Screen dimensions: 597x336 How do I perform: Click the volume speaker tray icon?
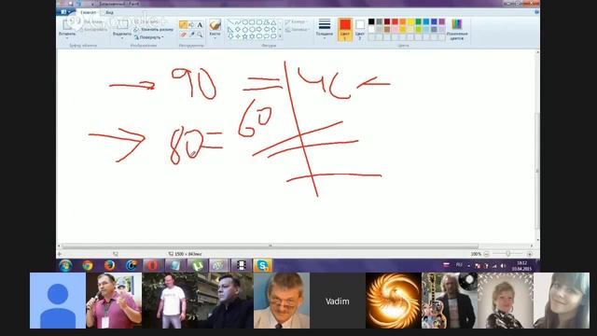[503, 265]
